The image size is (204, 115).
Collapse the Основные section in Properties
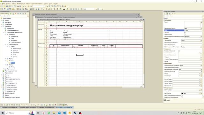tap(164, 20)
